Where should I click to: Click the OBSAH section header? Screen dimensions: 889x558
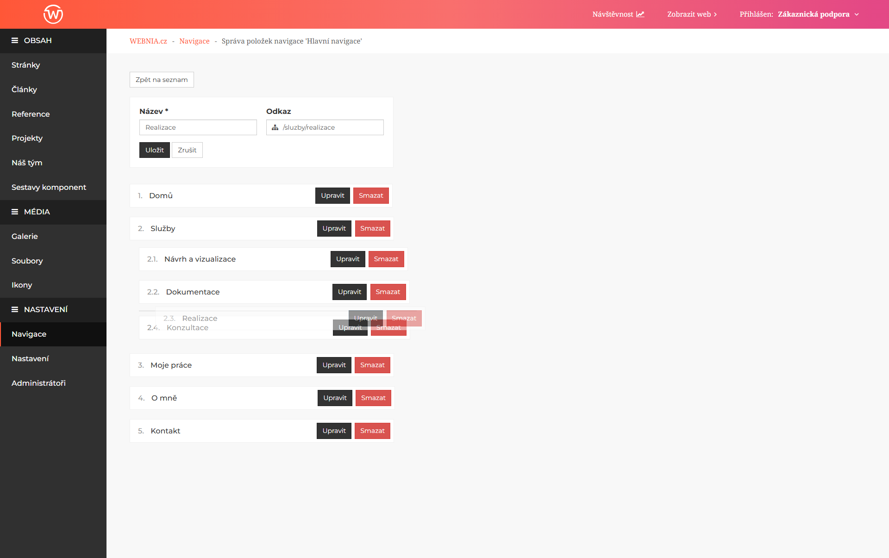tap(53, 41)
